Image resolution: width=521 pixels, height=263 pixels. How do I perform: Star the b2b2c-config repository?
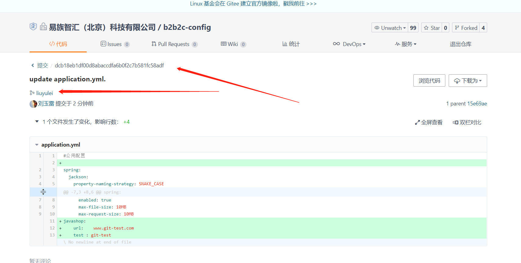(x=432, y=28)
